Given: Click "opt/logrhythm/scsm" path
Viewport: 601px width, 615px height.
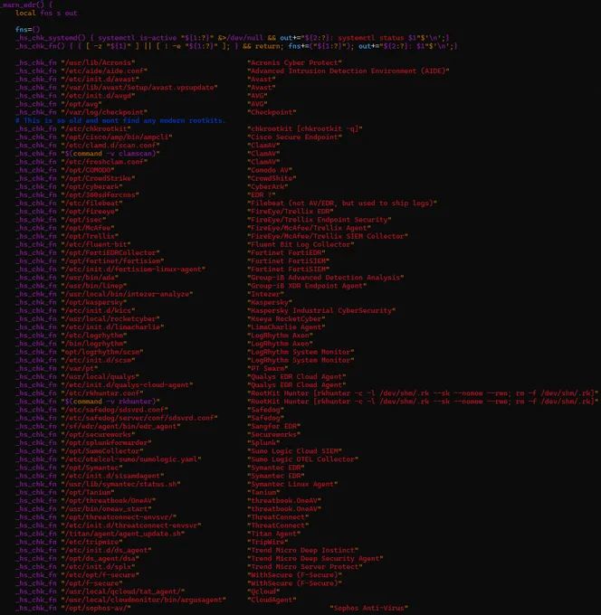Looking at the screenshot, I should (x=102, y=352).
